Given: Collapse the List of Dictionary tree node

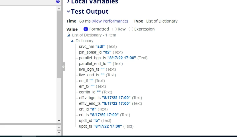Looking at the screenshot, I should click(69, 35).
